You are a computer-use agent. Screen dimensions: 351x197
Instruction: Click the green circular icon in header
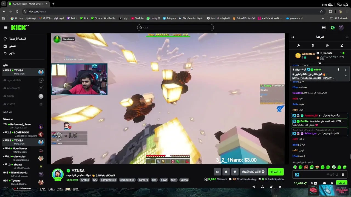point(333,28)
